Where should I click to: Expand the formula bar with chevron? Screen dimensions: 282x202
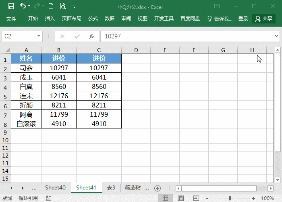(x=277, y=36)
